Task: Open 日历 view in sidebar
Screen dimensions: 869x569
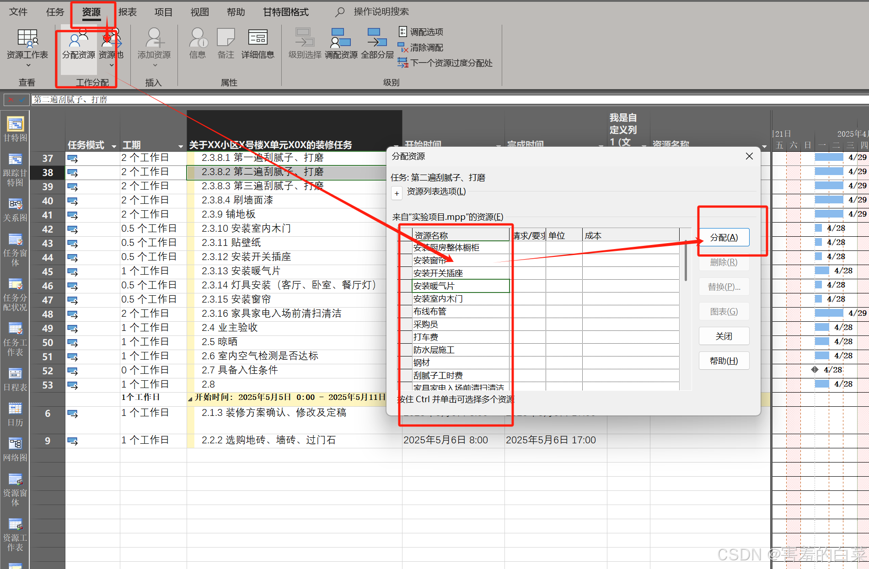Action: click(x=15, y=415)
